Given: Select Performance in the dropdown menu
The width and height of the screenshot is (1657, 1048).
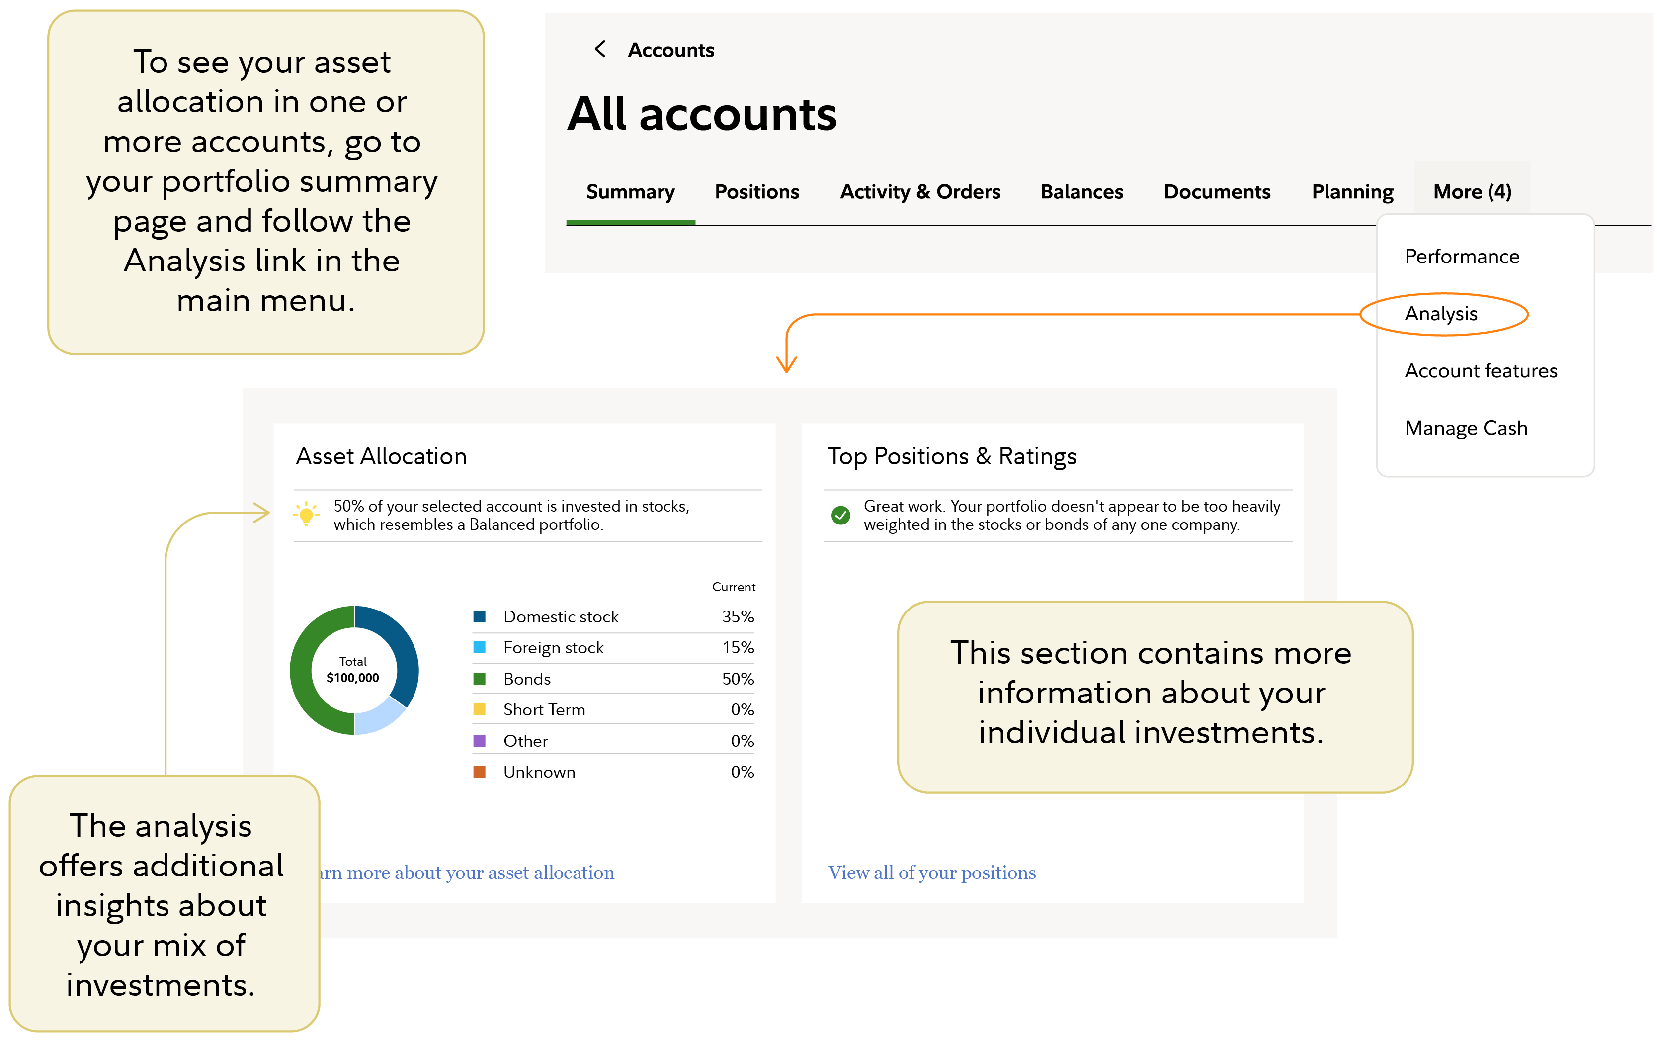Looking at the screenshot, I should 1462,257.
